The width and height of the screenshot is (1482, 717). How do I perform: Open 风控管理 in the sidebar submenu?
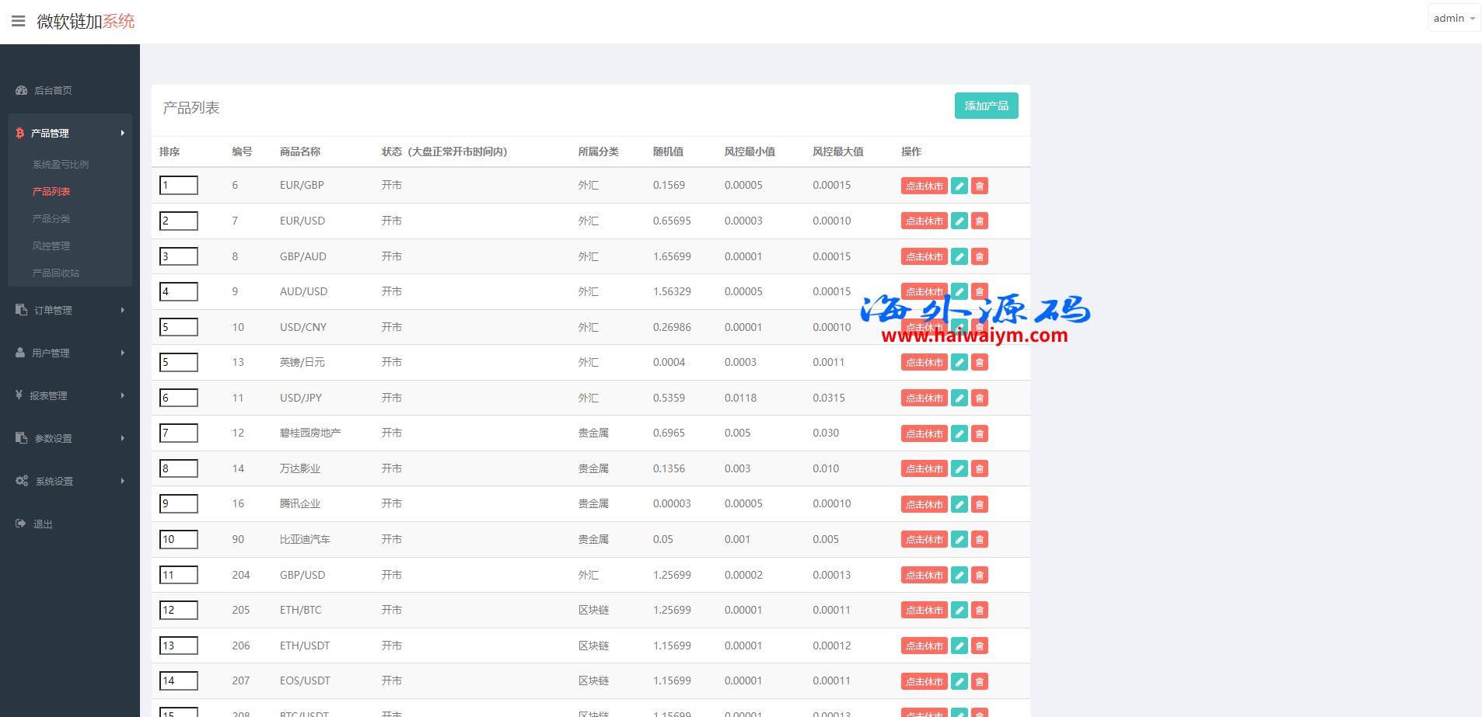(51, 246)
